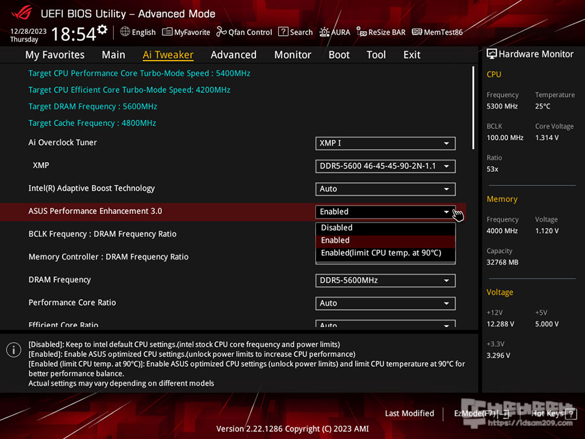Screen dimensions: 585x439
Task: Switch to Advanced tab
Action: (x=233, y=55)
